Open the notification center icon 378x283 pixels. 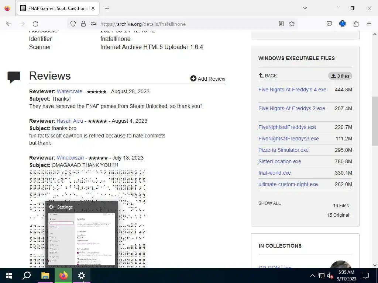(x=366, y=276)
